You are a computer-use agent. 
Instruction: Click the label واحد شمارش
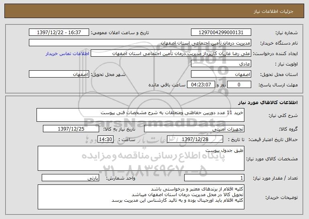121,178
